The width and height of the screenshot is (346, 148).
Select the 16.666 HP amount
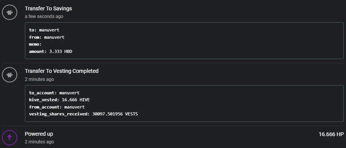tap(331, 134)
